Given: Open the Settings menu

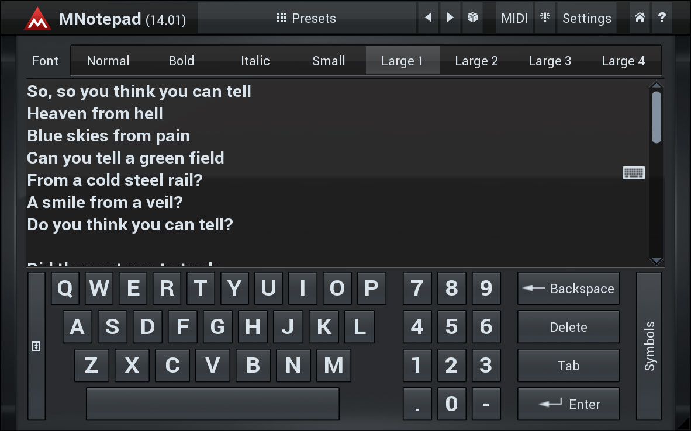Looking at the screenshot, I should click(x=586, y=18).
